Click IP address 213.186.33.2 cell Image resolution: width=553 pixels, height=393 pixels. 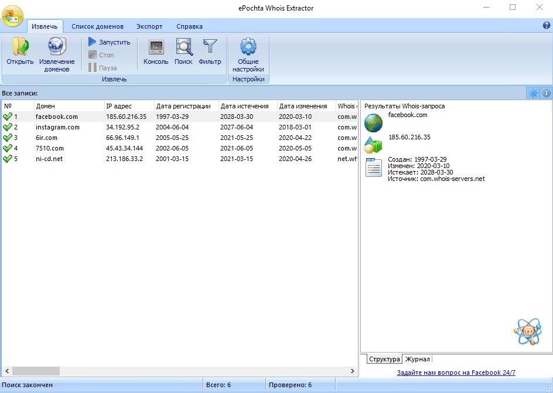coord(125,159)
